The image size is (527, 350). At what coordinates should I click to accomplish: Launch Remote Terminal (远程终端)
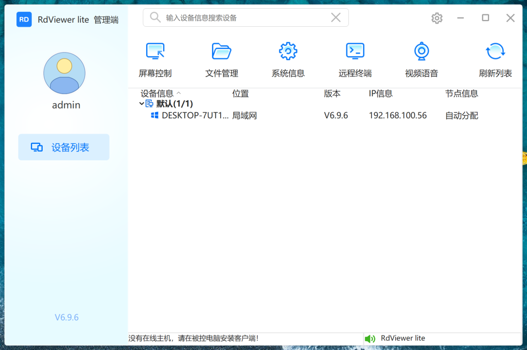click(355, 51)
